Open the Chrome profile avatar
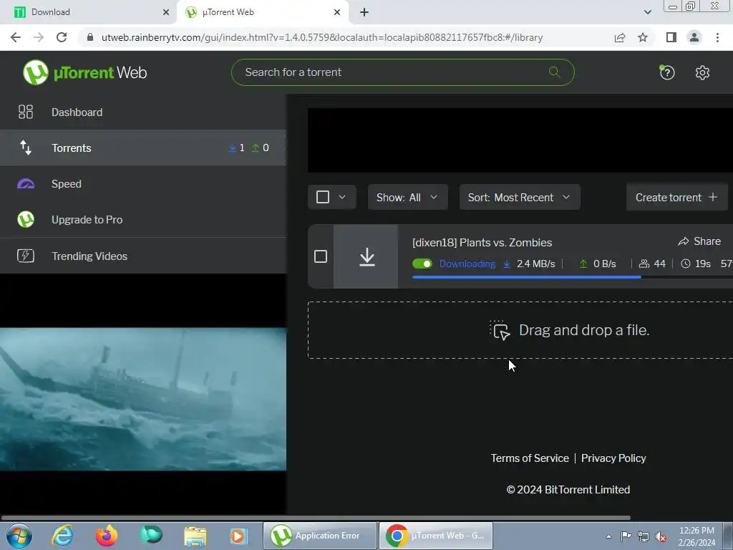733x550 pixels. (x=694, y=37)
